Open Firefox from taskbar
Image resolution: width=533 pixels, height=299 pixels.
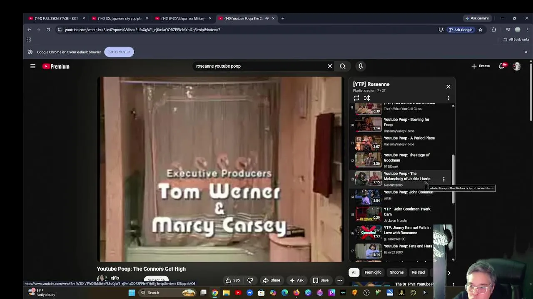click(x=296, y=293)
